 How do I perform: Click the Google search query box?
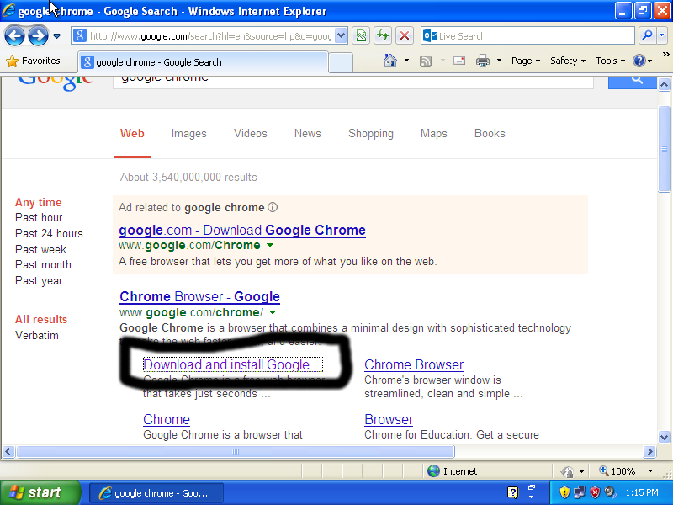pos(352,82)
